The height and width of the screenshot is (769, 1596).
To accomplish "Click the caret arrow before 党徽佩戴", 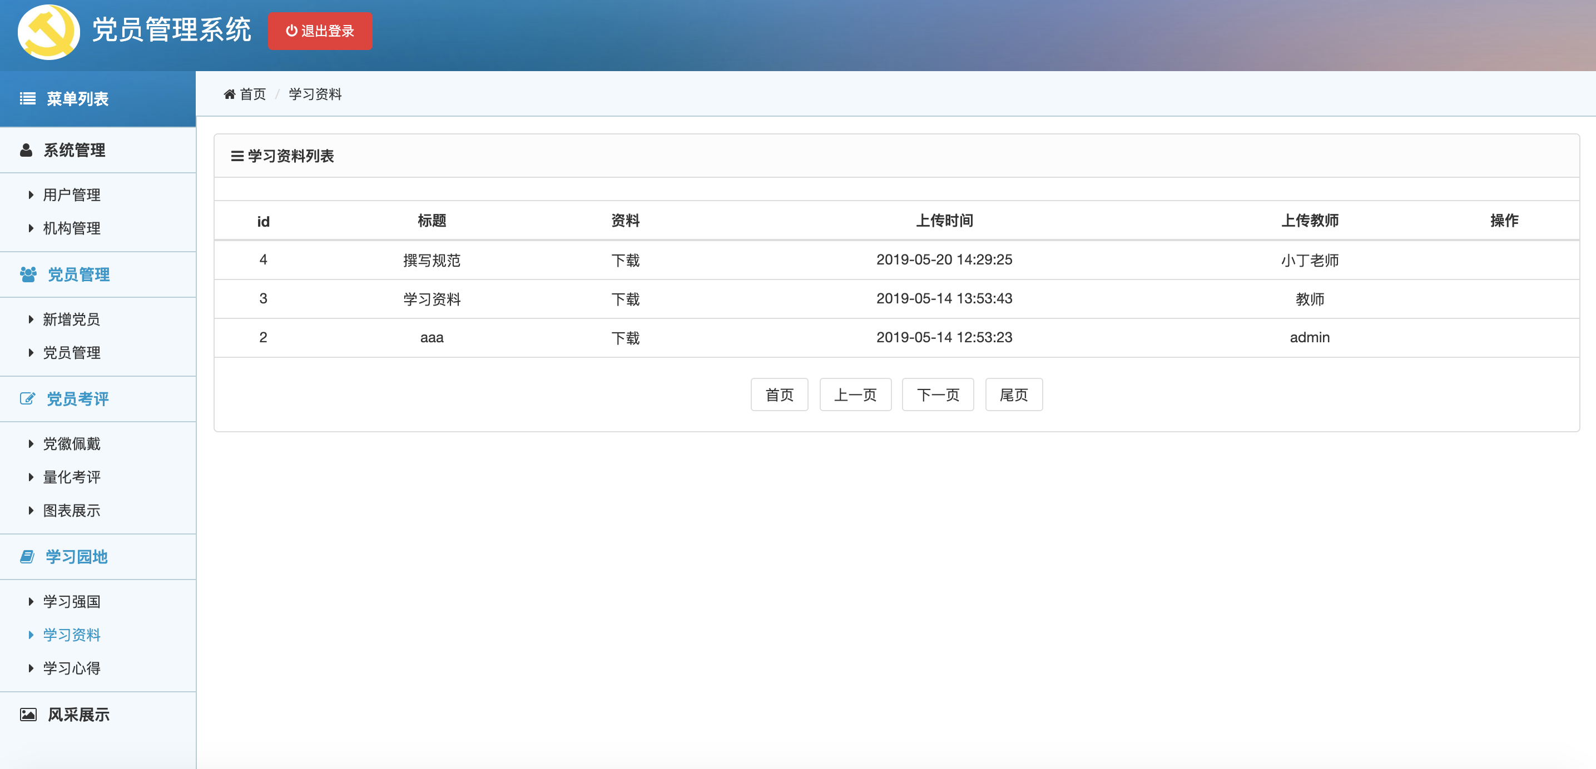I will click(31, 444).
